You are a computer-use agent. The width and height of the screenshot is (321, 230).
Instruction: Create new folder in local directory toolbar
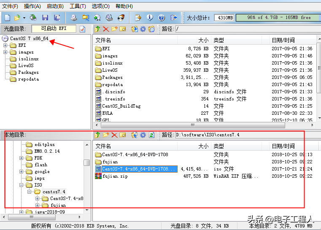106,135
